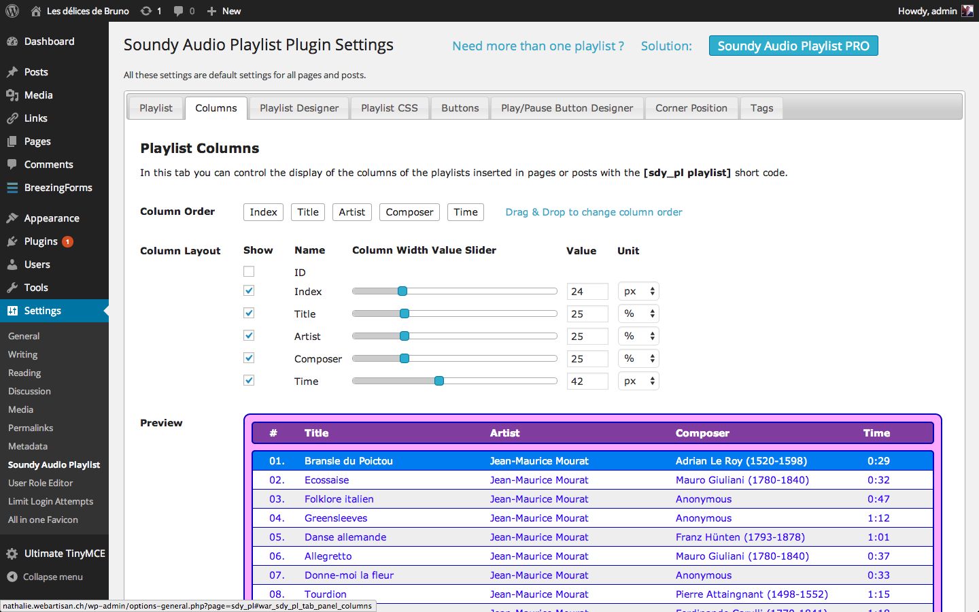Open the Play/Pause Button Designer tab
979x612 pixels.
coord(567,108)
